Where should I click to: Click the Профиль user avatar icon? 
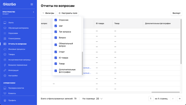(x=5, y=101)
